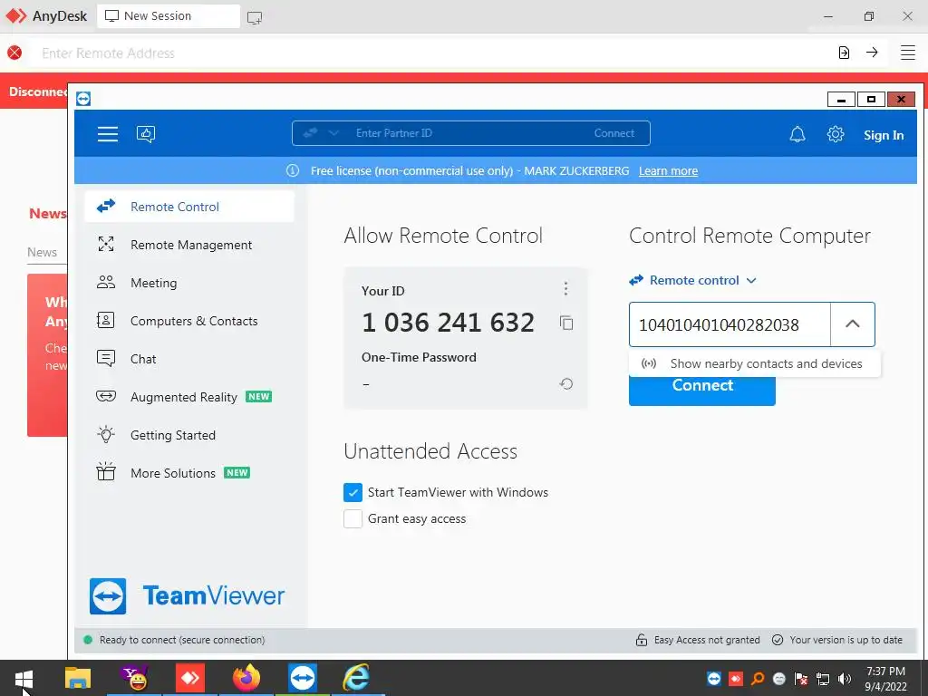
Task: Open the Windows Start button
Action: point(24,678)
